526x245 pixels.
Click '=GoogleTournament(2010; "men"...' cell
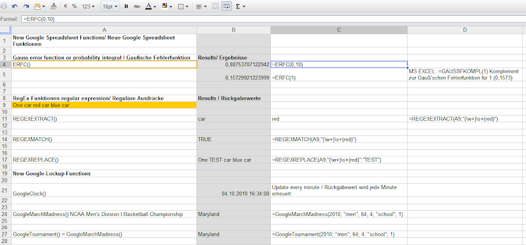[339, 234]
